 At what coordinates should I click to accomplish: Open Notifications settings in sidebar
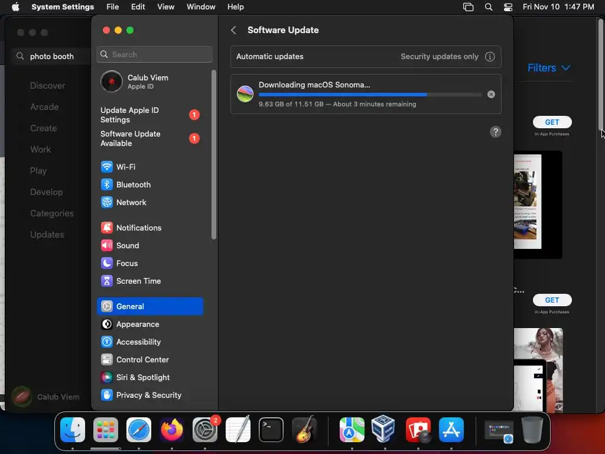pyautogui.click(x=149, y=228)
